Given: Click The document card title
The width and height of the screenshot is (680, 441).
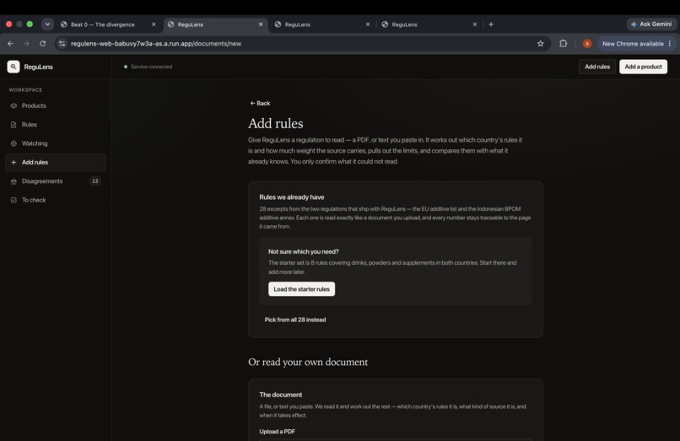Looking at the screenshot, I should pos(281,395).
